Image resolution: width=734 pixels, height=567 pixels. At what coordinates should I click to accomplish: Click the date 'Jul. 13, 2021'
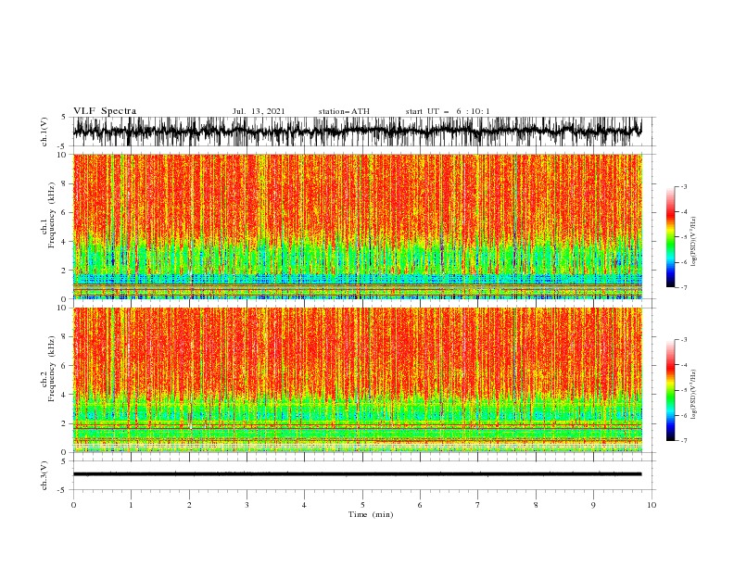(259, 111)
